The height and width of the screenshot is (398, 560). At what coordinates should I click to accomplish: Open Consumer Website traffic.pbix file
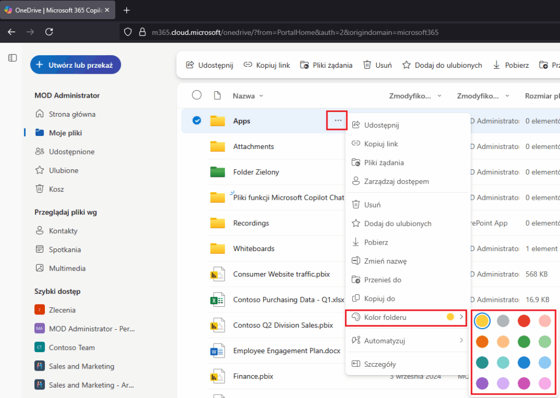[x=282, y=274]
